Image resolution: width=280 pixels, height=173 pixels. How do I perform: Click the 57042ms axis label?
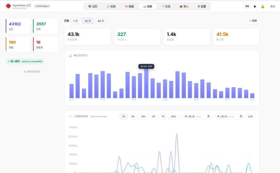(73, 136)
